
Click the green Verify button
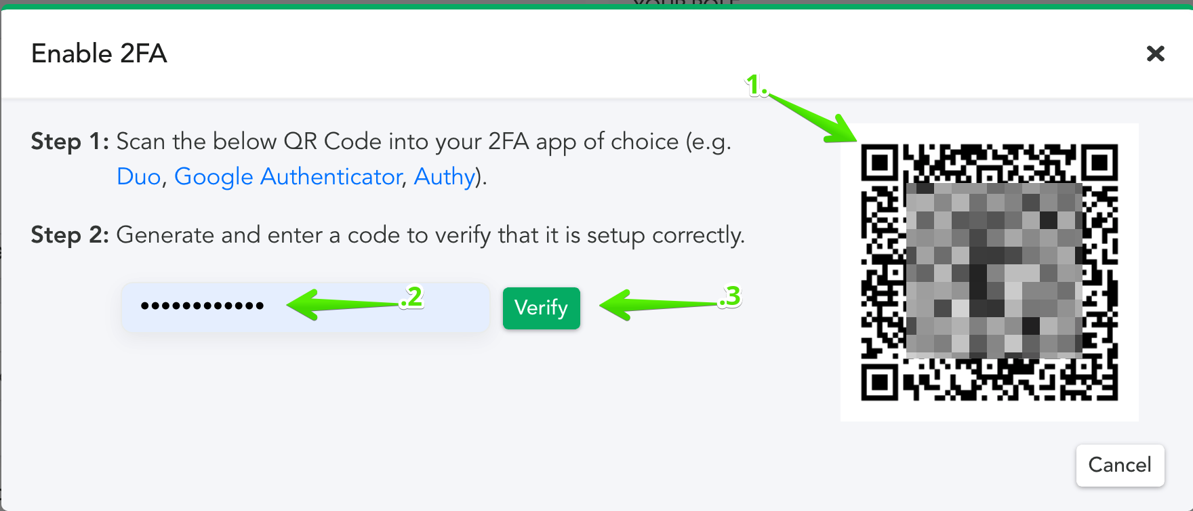(541, 308)
